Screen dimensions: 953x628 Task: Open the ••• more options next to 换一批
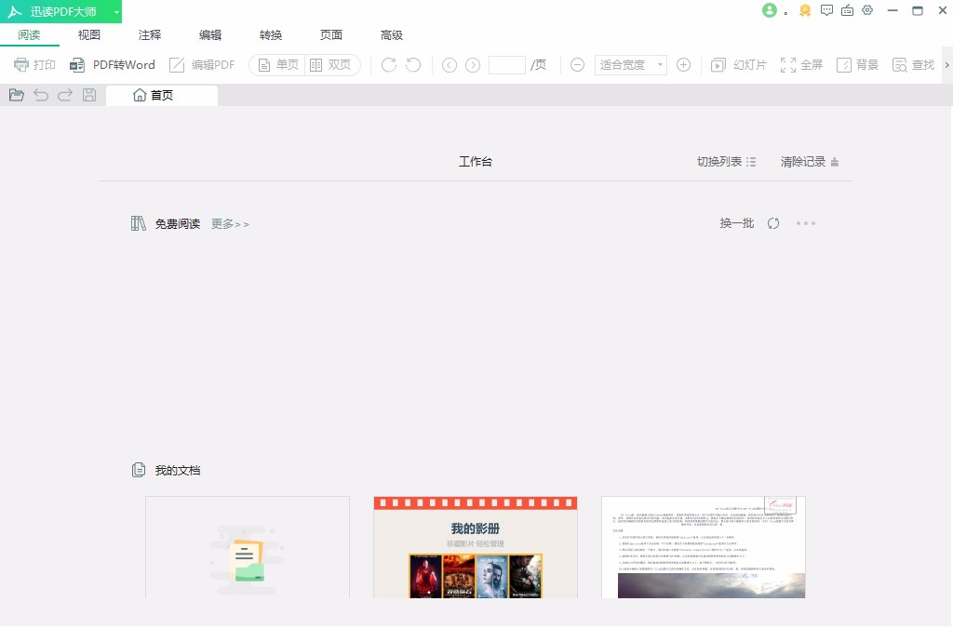point(805,223)
